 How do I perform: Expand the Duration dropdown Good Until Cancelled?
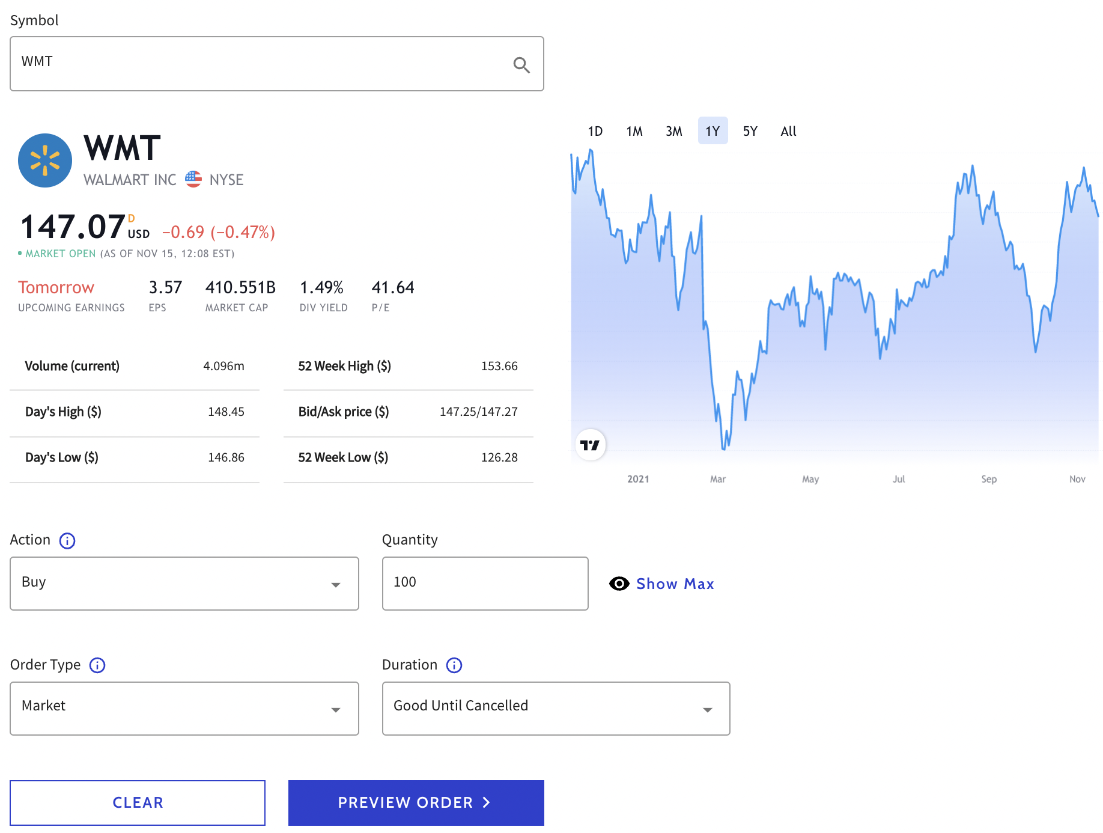point(556,709)
